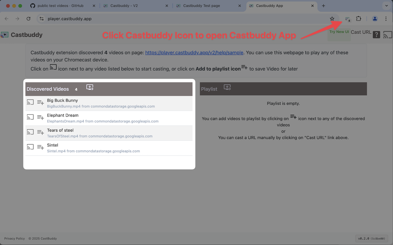Click ElephantsDream.mp4 source text

(x=103, y=121)
